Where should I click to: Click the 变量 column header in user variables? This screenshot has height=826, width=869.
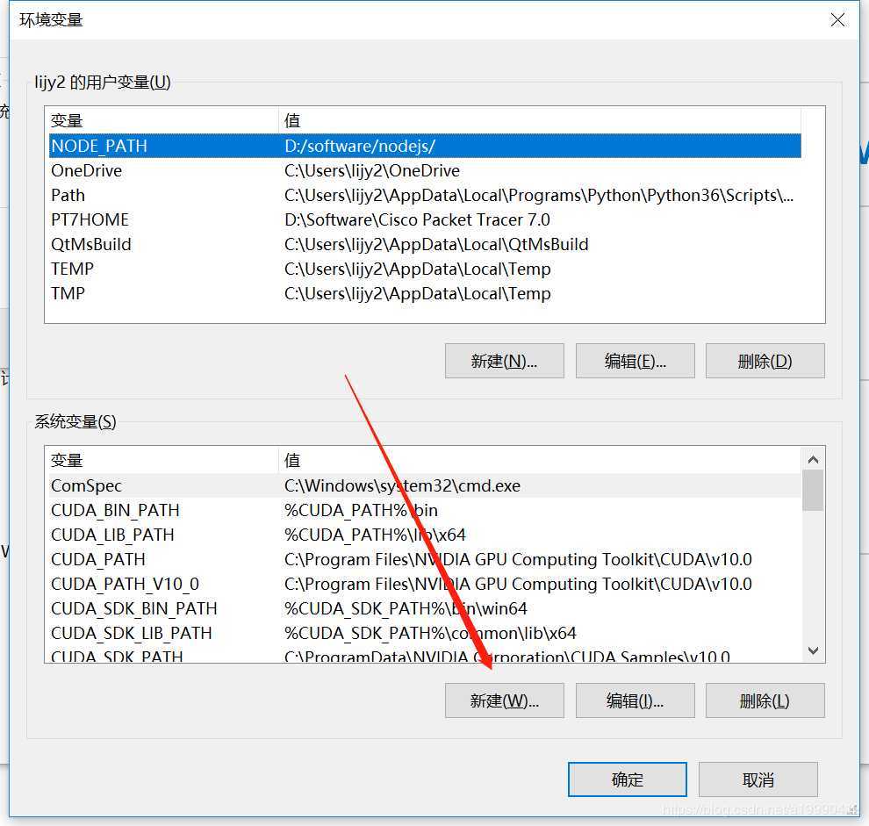[x=162, y=120]
